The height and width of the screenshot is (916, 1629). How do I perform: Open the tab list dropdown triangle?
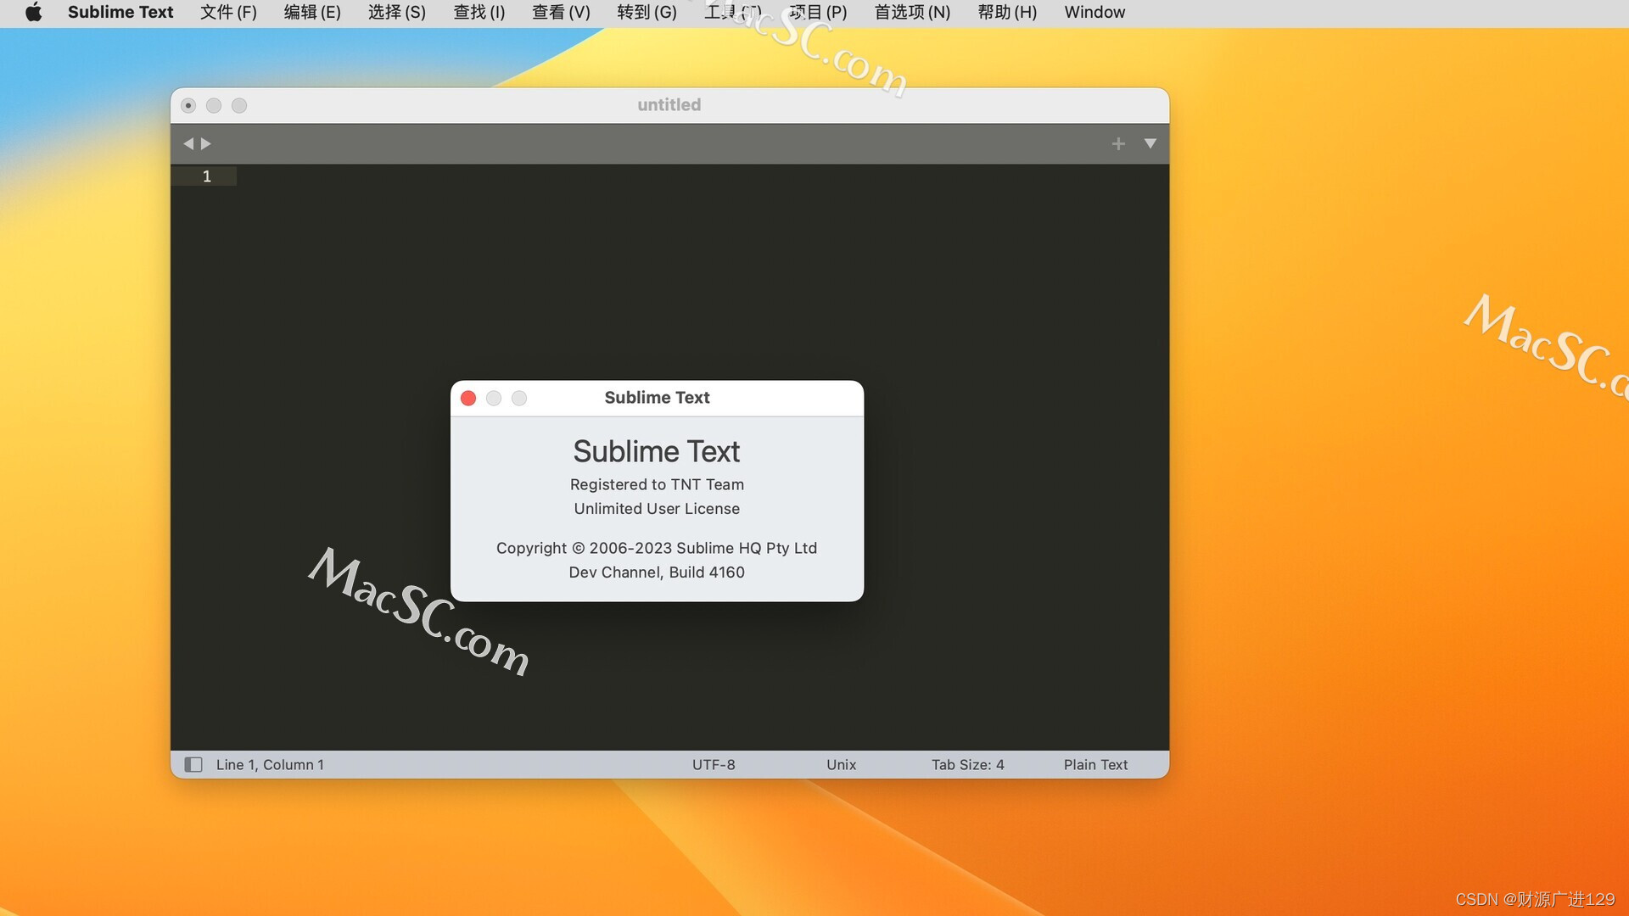tap(1150, 143)
